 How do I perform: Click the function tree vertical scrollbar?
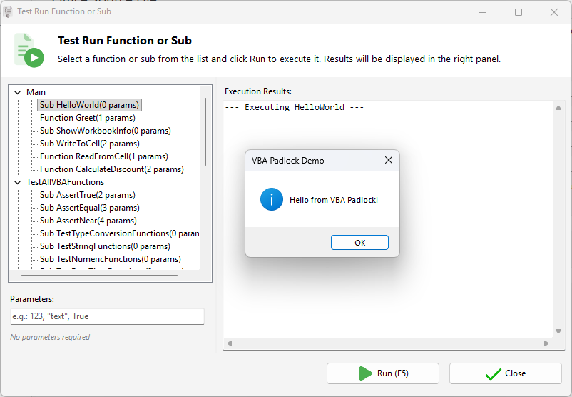(205, 131)
